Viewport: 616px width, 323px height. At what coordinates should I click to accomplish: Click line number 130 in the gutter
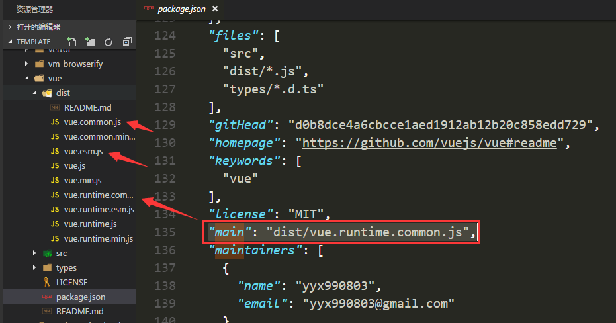click(x=165, y=143)
